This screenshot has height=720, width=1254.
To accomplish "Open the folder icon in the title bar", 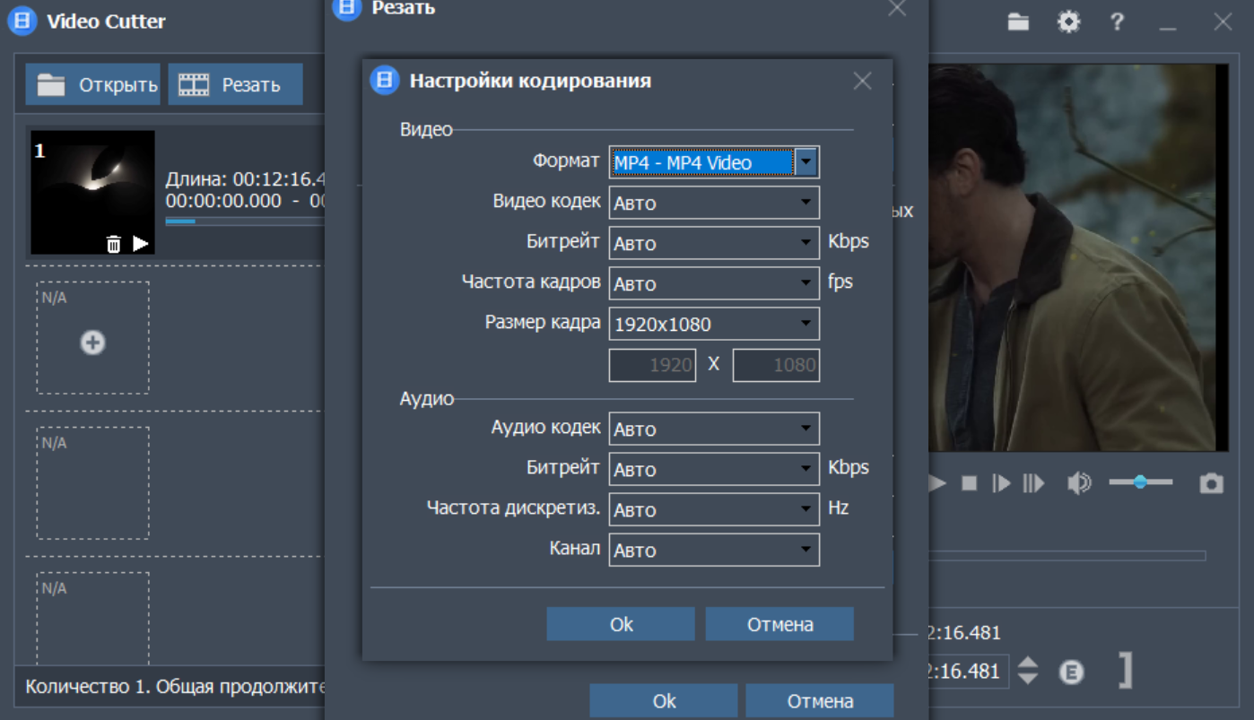I will (x=1018, y=22).
